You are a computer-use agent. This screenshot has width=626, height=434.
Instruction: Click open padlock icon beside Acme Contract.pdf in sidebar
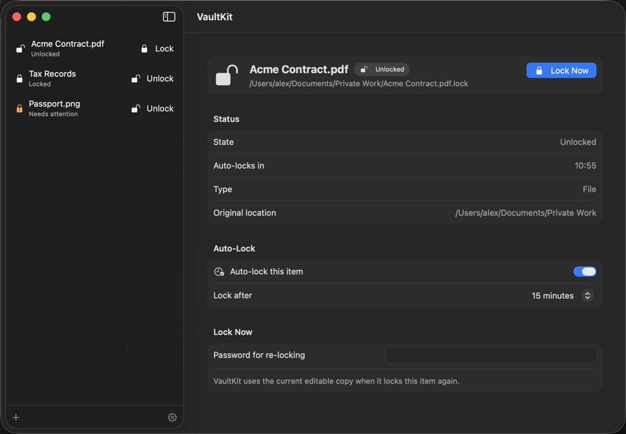(20, 49)
